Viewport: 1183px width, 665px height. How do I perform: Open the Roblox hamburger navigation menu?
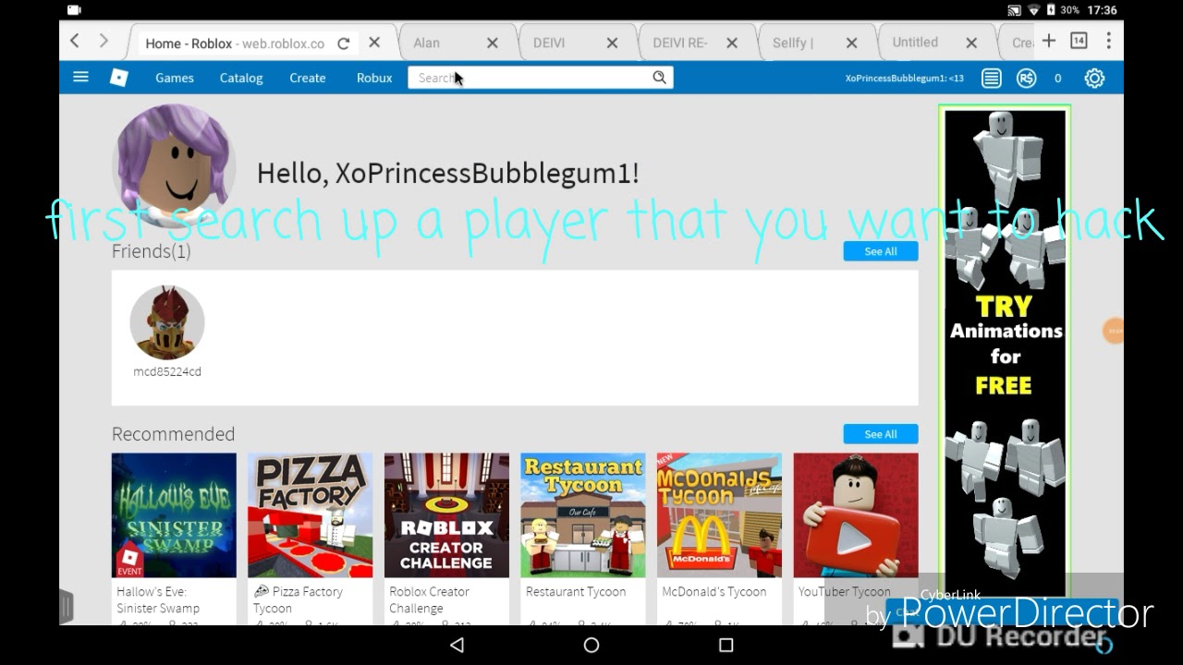pyautogui.click(x=81, y=78)
